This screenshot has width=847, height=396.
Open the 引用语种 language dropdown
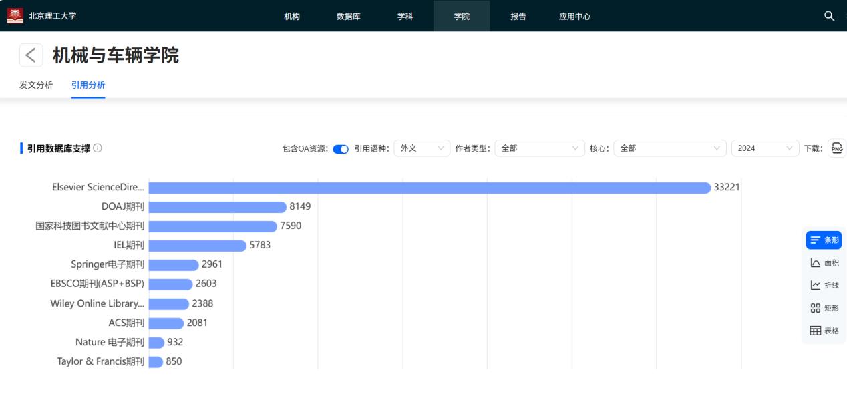421,148
